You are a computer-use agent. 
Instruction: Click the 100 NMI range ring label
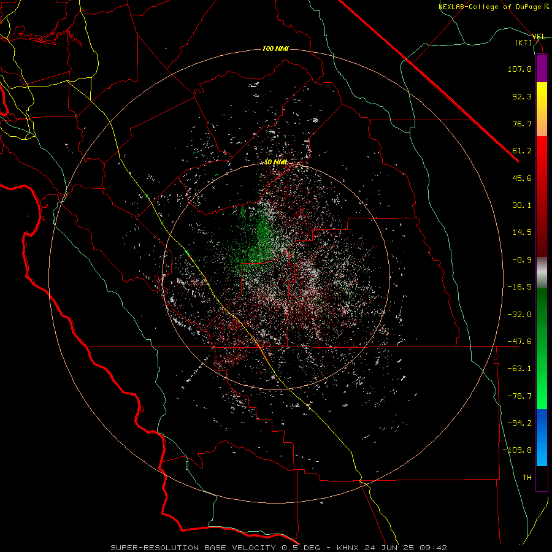tap(275, 48)
